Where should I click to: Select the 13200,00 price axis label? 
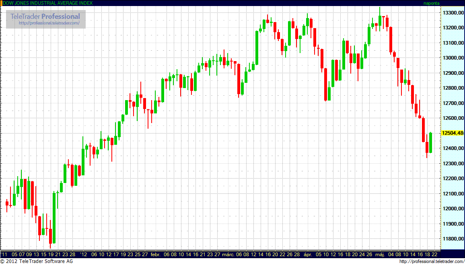[x=453, y=28]
